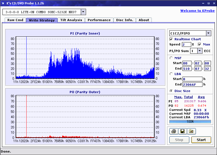Open the drive selection dropdown
Viewport: 217px width, 155px height.
83,12
